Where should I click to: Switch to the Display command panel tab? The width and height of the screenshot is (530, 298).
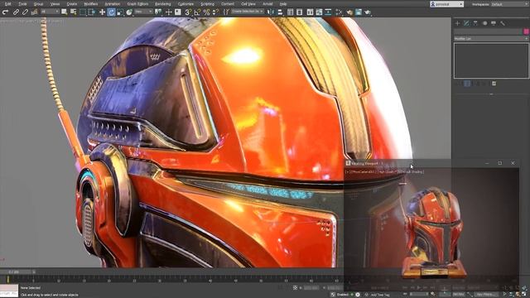coord(494,23)
